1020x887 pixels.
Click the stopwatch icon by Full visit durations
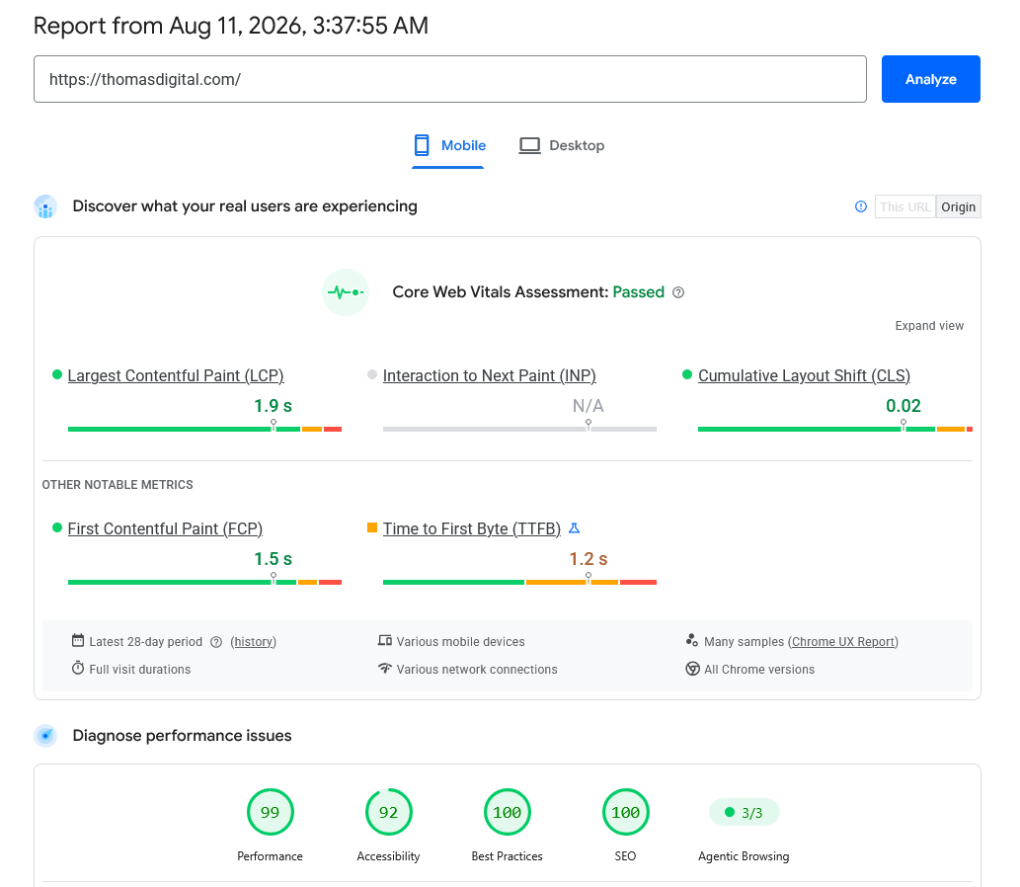(x=78, y=668)
